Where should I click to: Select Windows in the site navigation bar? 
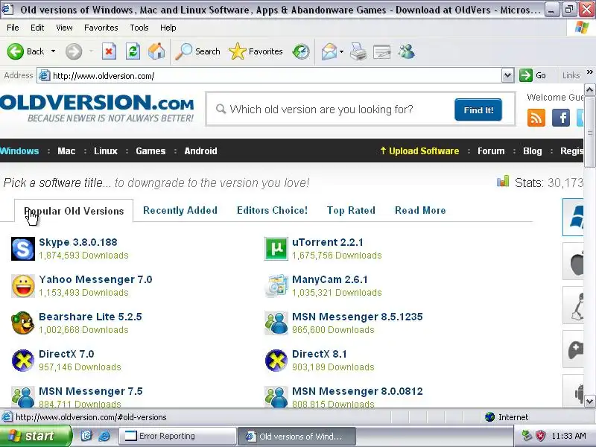click(x=19, y=151)
